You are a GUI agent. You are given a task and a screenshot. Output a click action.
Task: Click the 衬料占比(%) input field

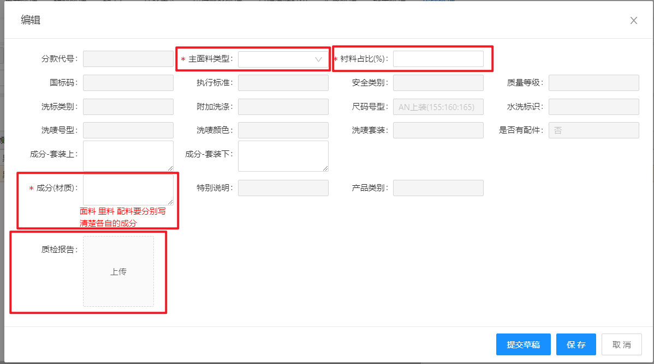point(438,59)
